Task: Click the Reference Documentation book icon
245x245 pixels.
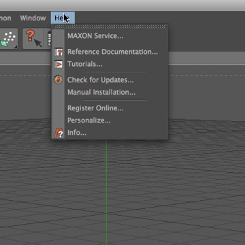Action: coord(59,52)
